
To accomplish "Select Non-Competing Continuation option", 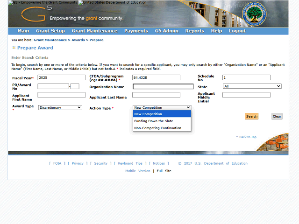I will (162, 128).
